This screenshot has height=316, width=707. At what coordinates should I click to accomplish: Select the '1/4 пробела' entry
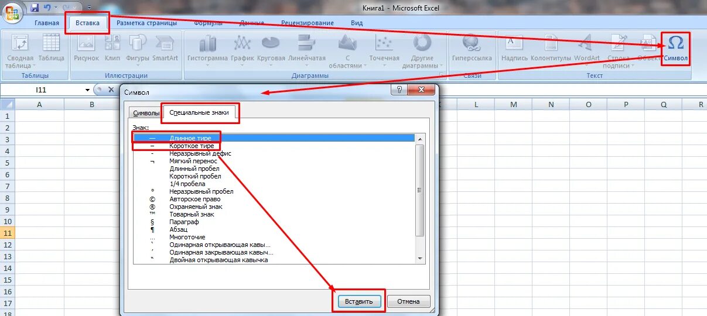tap(274, 184)
